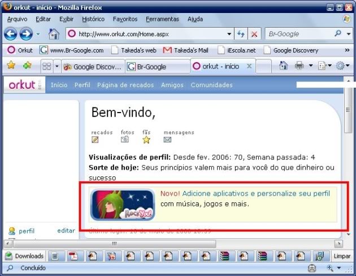Click the horizontal scrollbar right arrow
Image resolution: width=356 pixels, height=276 pixels.
click(x=338, y=244)
